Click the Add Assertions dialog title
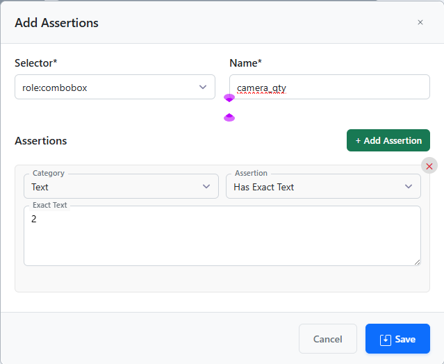 tap(56, 23)
